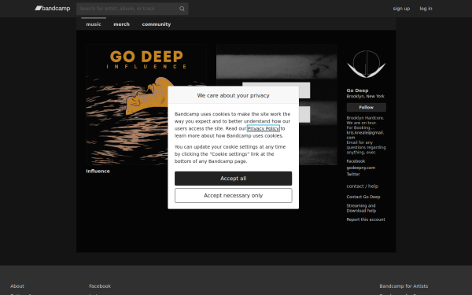
Task: Click the Brooklyn, New York location text
Action: click(366, 96)
